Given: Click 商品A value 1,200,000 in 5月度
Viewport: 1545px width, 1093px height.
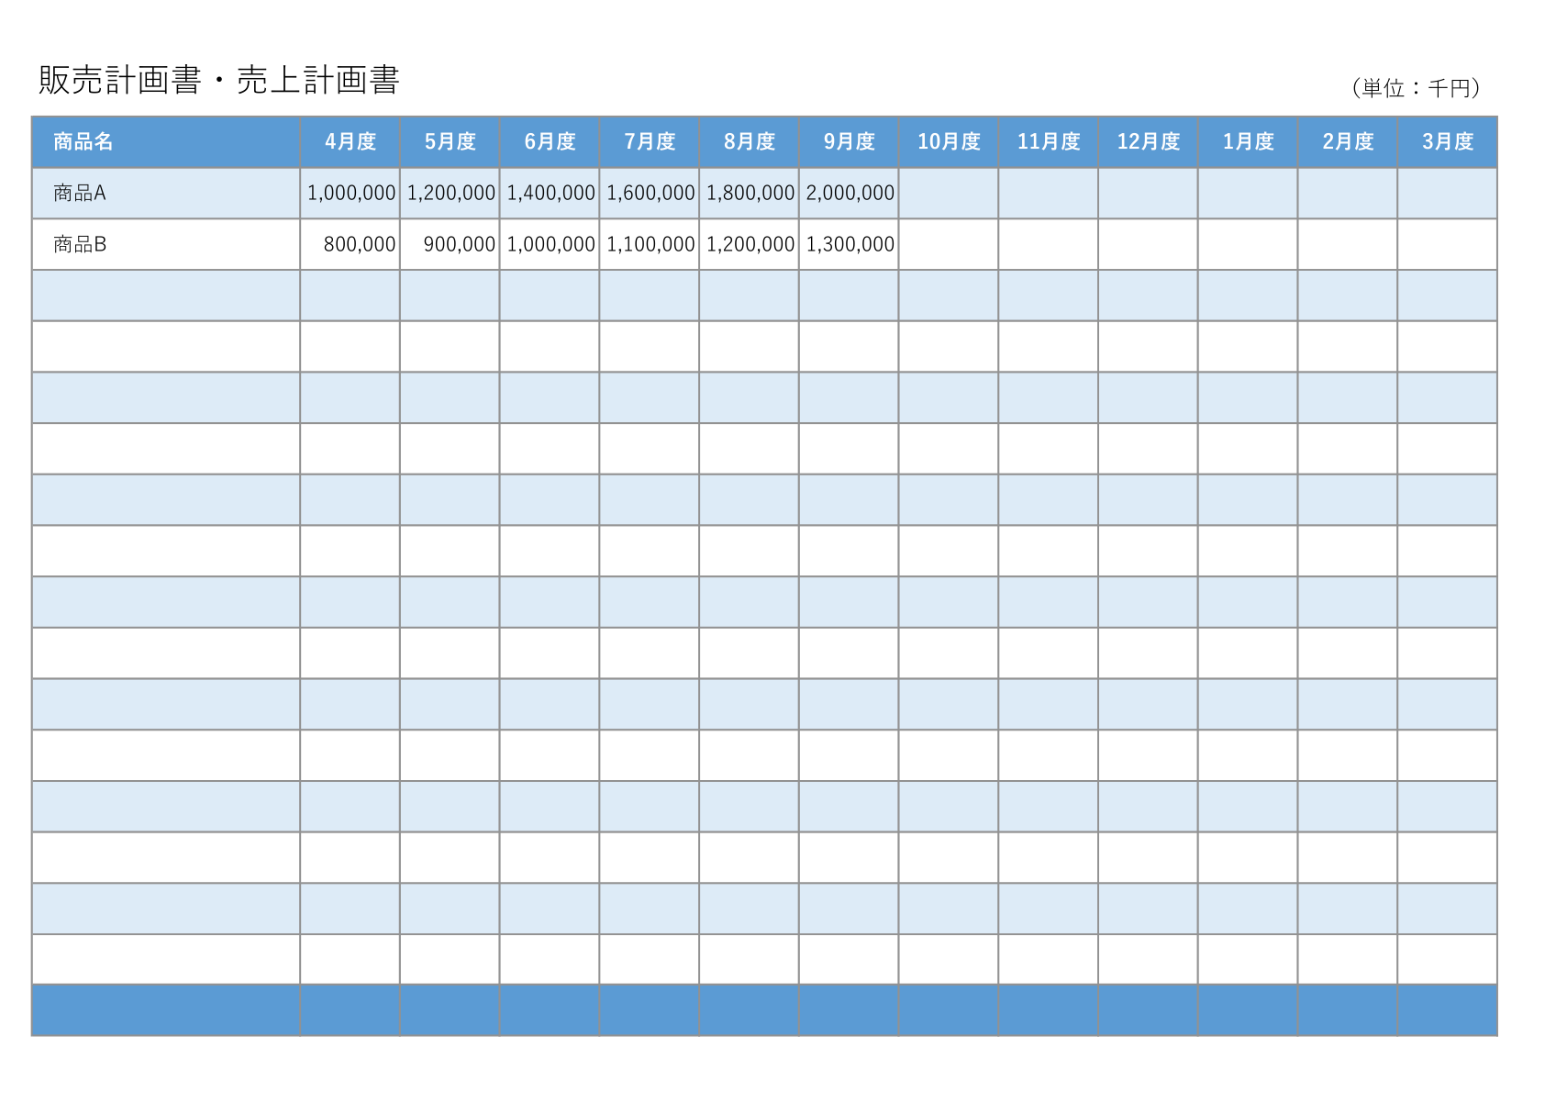Looking at the screenshot, I should point(451,193).
